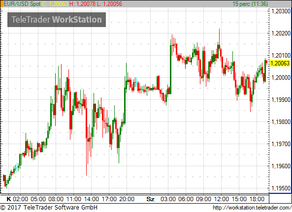Click the 1,19500 price axis label
The image size is (292, 212).
(x=281, y=188)
